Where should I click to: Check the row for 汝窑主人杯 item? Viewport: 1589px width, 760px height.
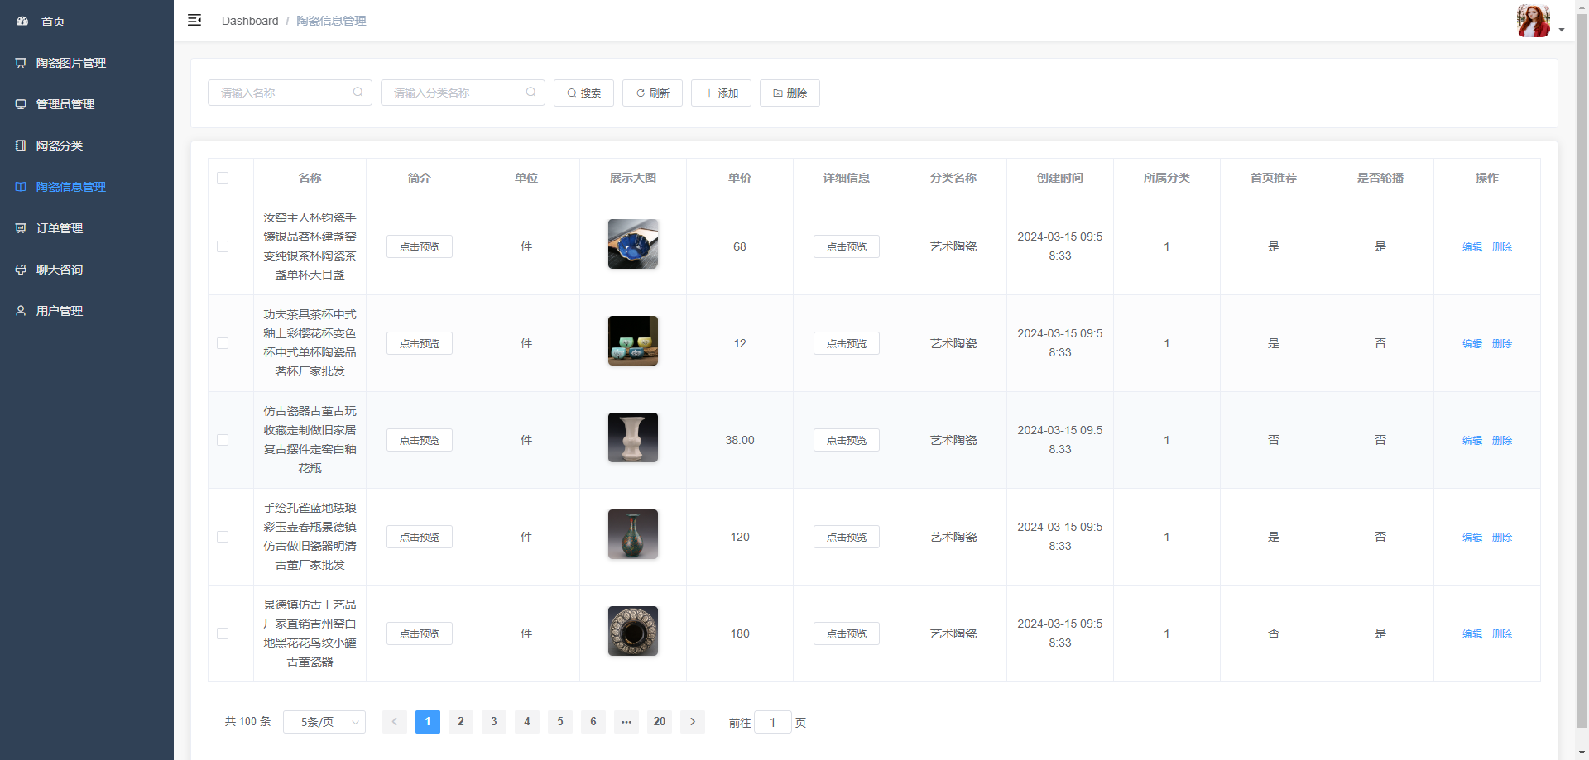[x=223, y=246]
